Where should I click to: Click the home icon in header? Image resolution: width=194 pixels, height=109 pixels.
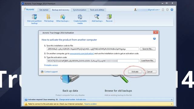(163, 10)
